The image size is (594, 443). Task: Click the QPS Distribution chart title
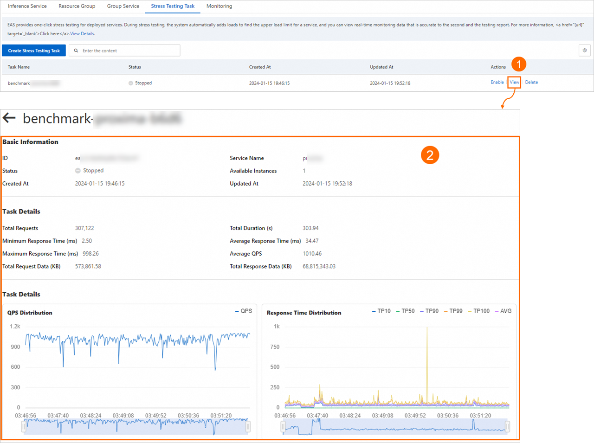[30, 313]
